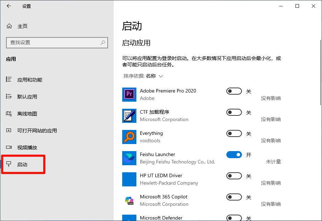Click the vertical scrollbar thumb
Viewport: 322px width, 221px height.
tap(321, 73)
